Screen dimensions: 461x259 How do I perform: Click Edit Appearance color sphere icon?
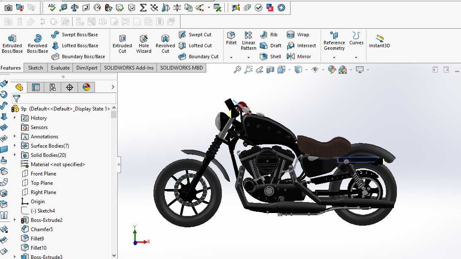pyautogui.click(x=332, y=70)
